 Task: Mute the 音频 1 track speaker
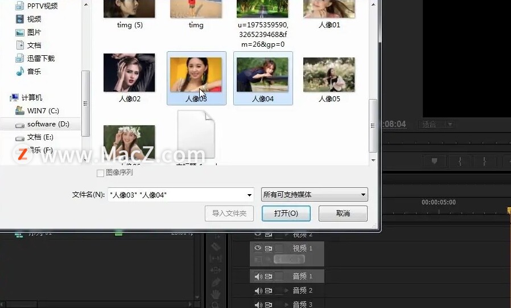click(258, 276)
